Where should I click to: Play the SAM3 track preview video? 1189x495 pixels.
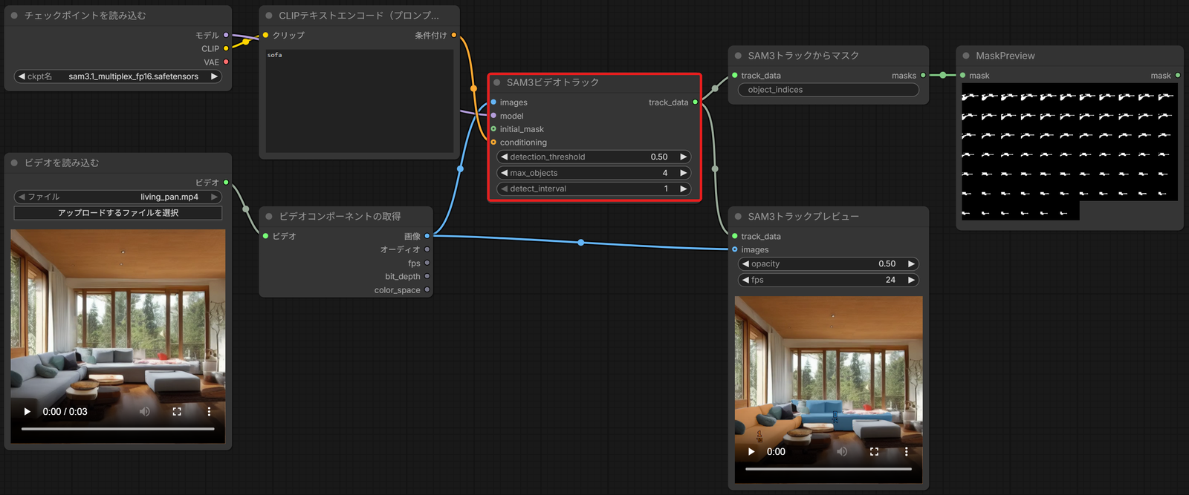click(751, 451)
